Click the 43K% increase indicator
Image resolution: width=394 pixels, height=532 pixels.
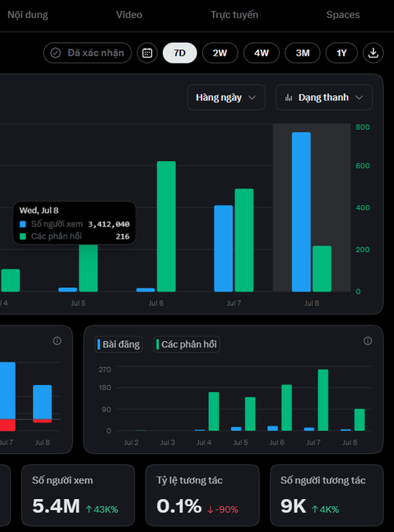(102, 509)
